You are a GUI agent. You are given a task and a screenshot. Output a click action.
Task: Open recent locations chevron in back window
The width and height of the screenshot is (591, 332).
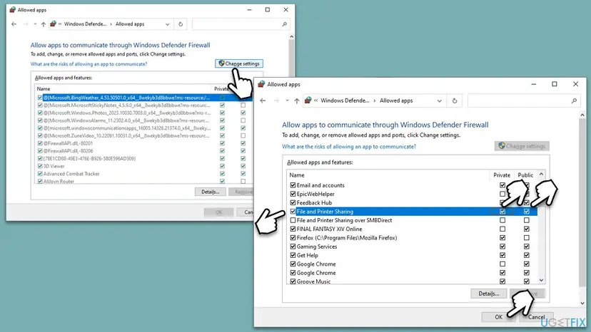click(x=35, y=24)
